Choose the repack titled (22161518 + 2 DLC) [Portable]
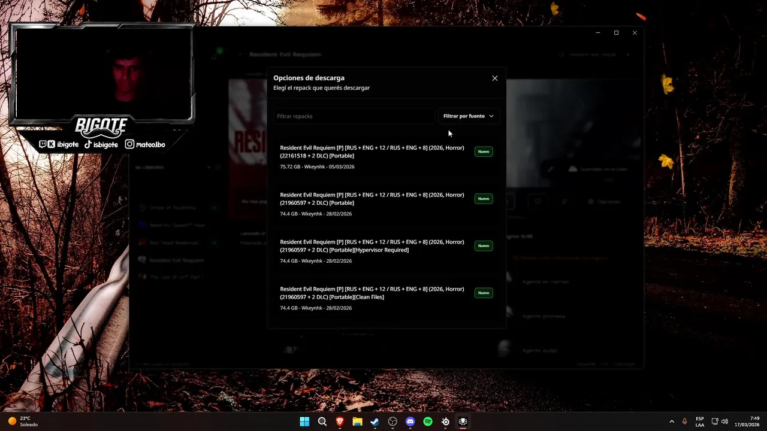The height and width of the screenshot is (431, 767). (x=386, y=157)
